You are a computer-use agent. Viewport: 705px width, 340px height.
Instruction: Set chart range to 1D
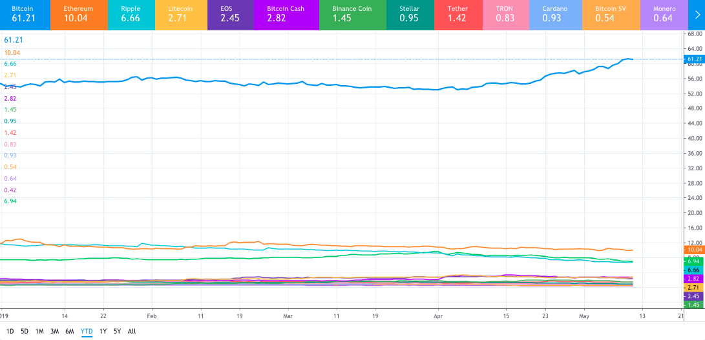pos(10,332)
